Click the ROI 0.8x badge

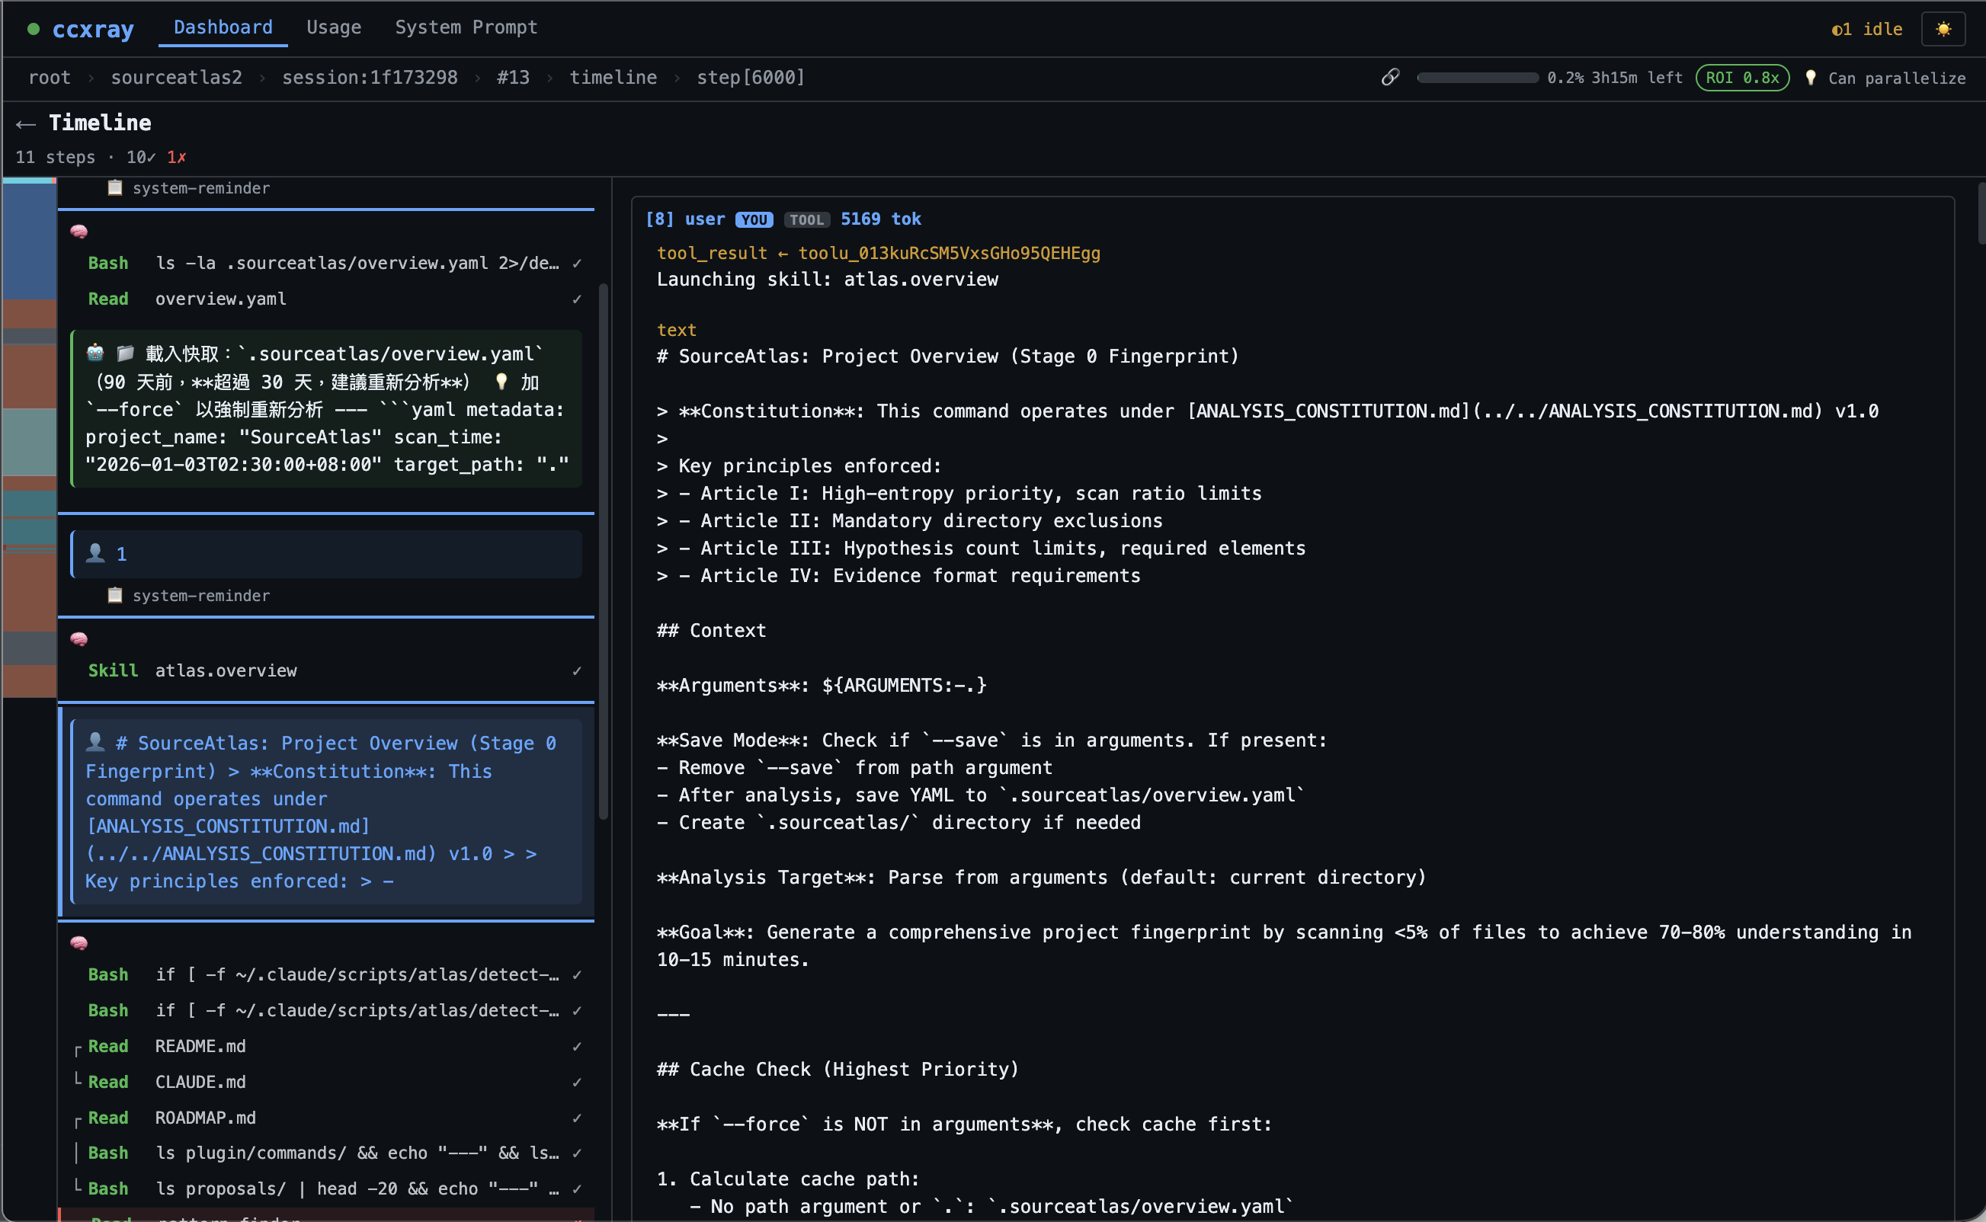coord(1742,78)
